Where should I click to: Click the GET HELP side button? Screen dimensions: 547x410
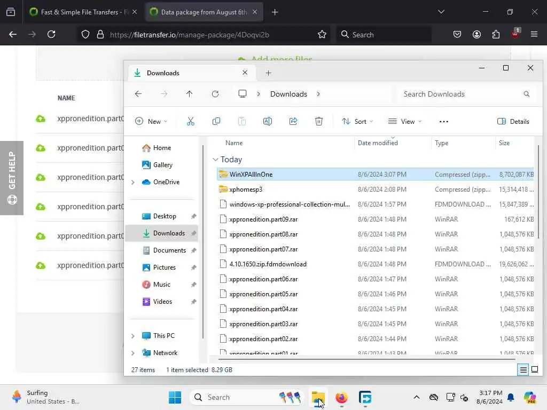tap(12, 178)
